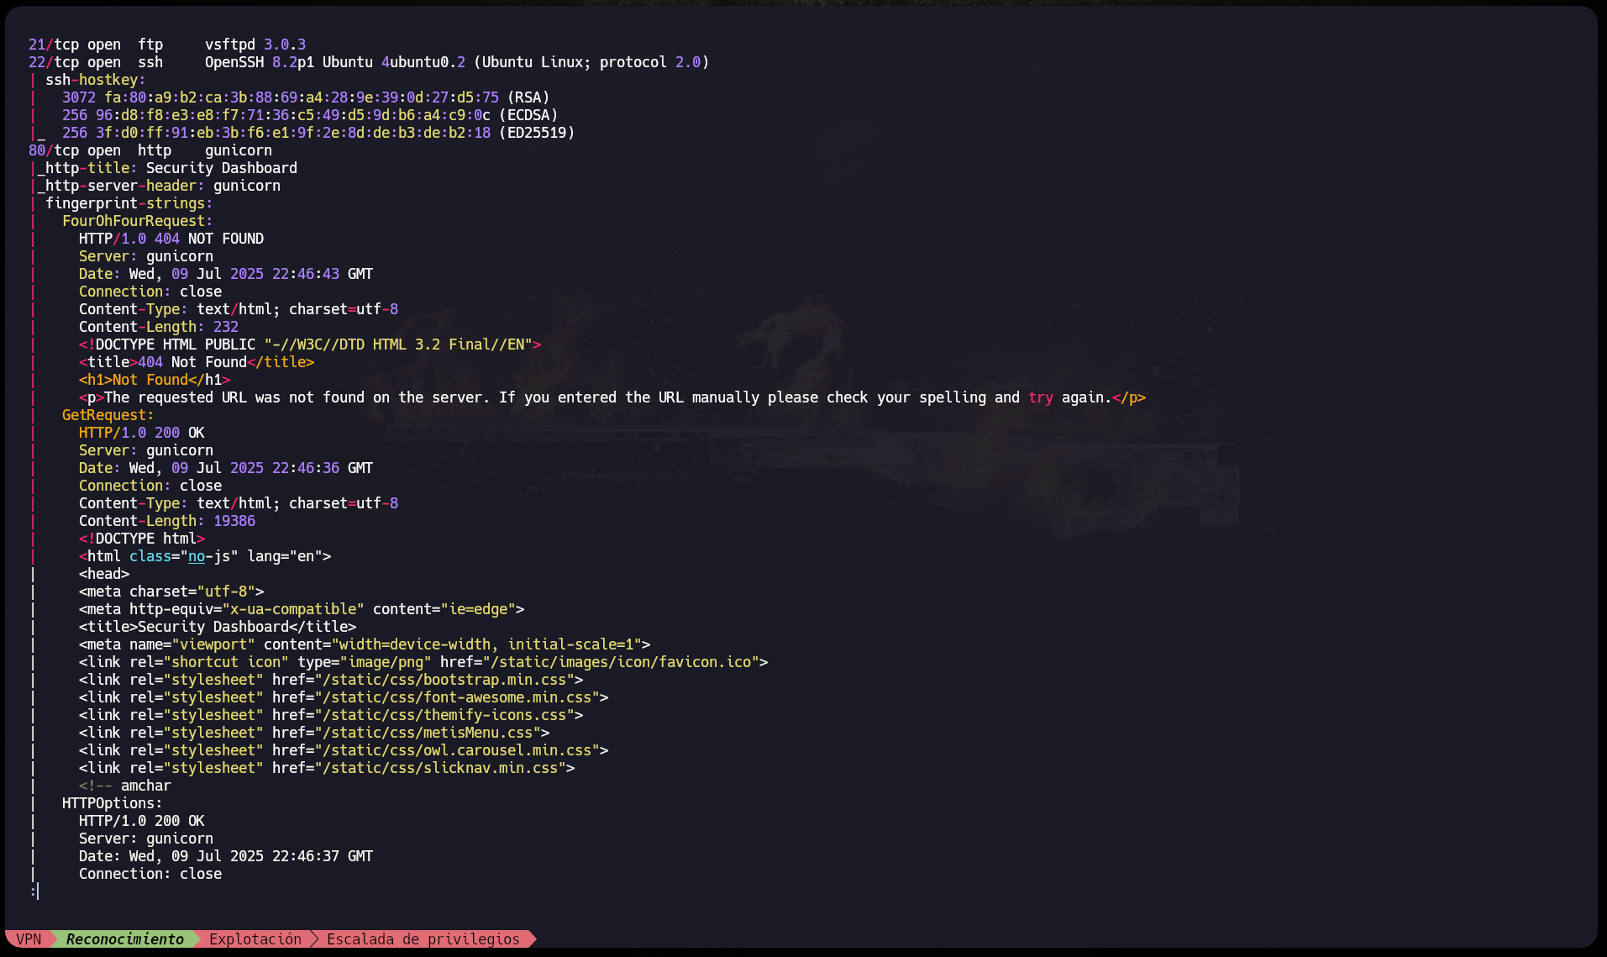Click the pager prompt cursor at bottom
1607x957 pixels.
pyautogui.click(x=36, y=891)
